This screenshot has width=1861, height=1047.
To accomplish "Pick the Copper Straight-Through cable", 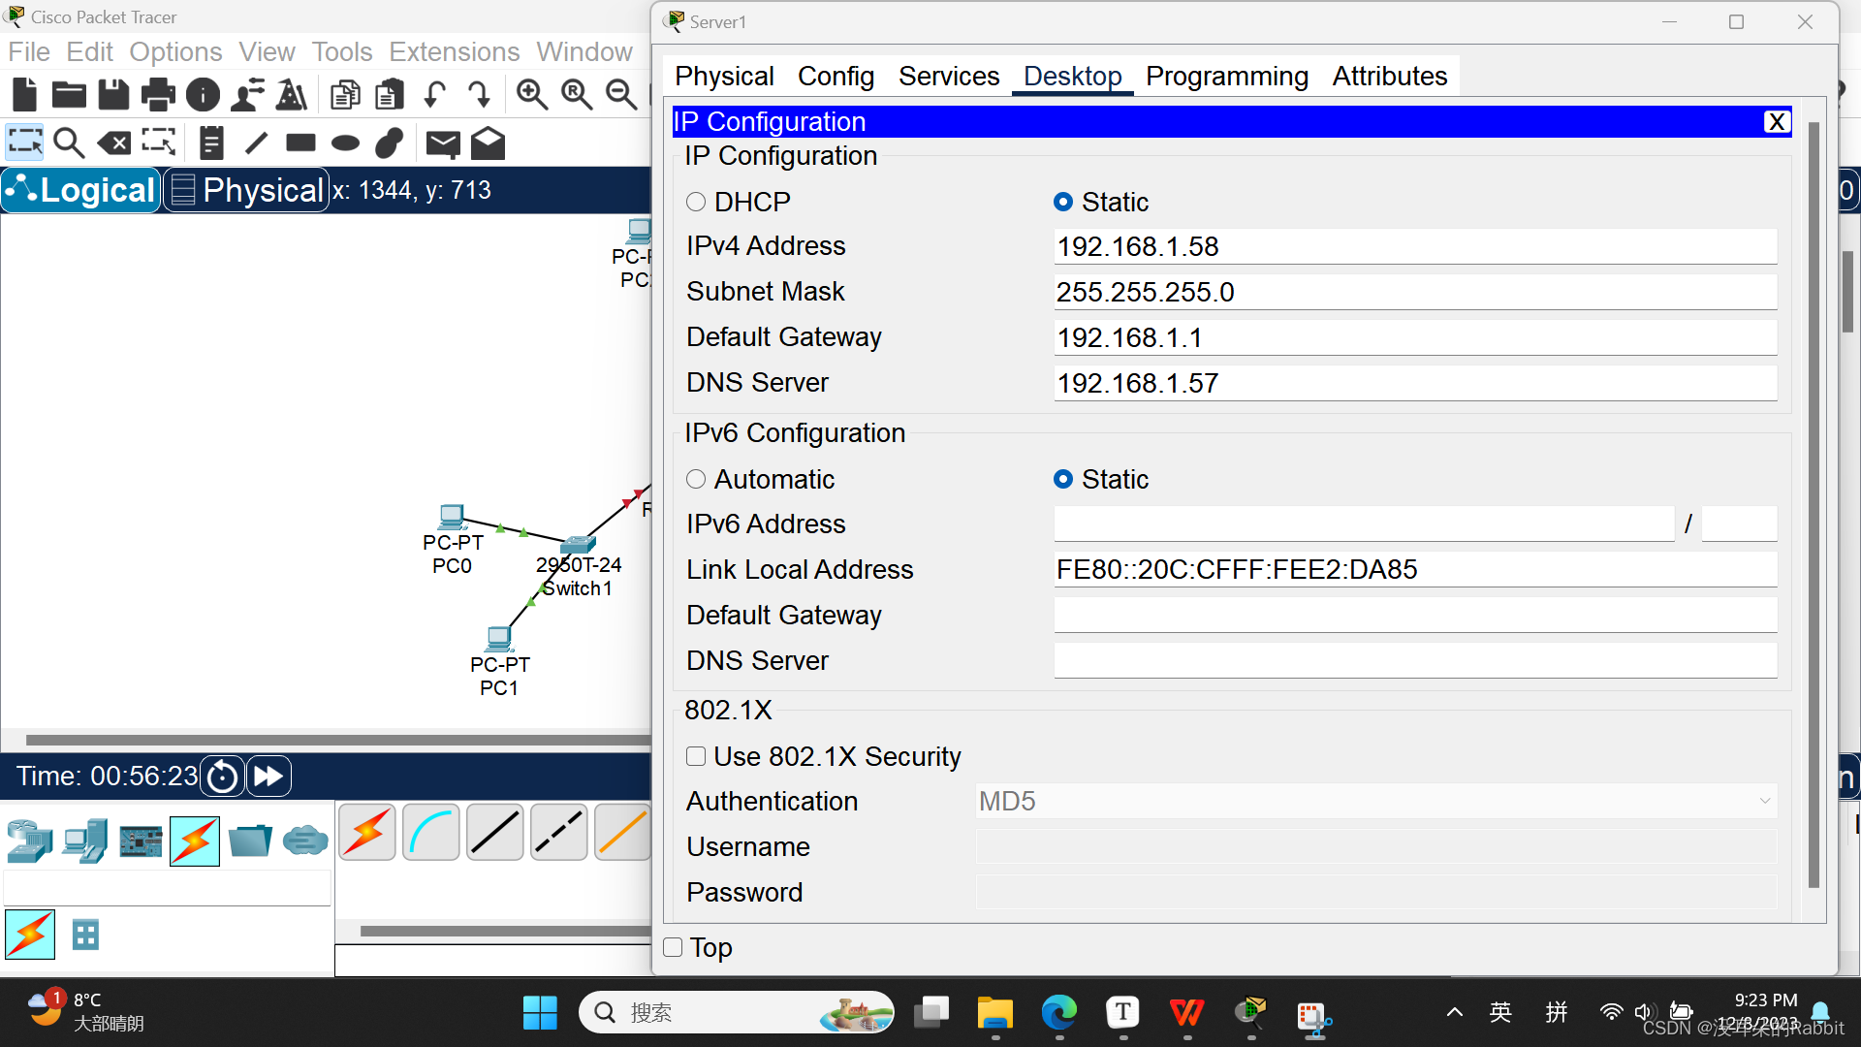I will coord(495,833).
